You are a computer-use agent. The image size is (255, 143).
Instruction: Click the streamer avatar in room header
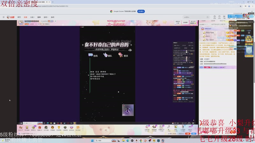coord(21,22)
